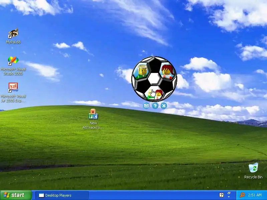Image resolution: width=267 pixels, height=200 pixels.
Task: Click the 2:51 AM clock
Action: tap(255, 195)
